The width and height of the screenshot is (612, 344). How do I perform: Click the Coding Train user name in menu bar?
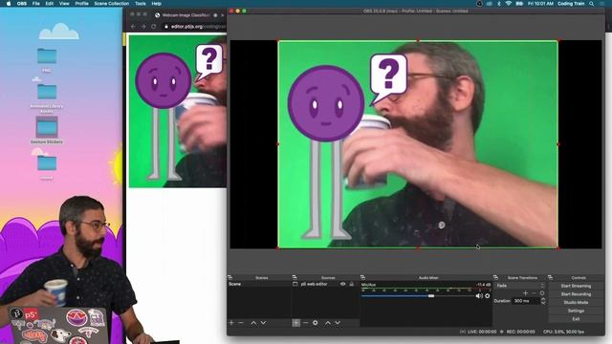(x=571, y=4)
